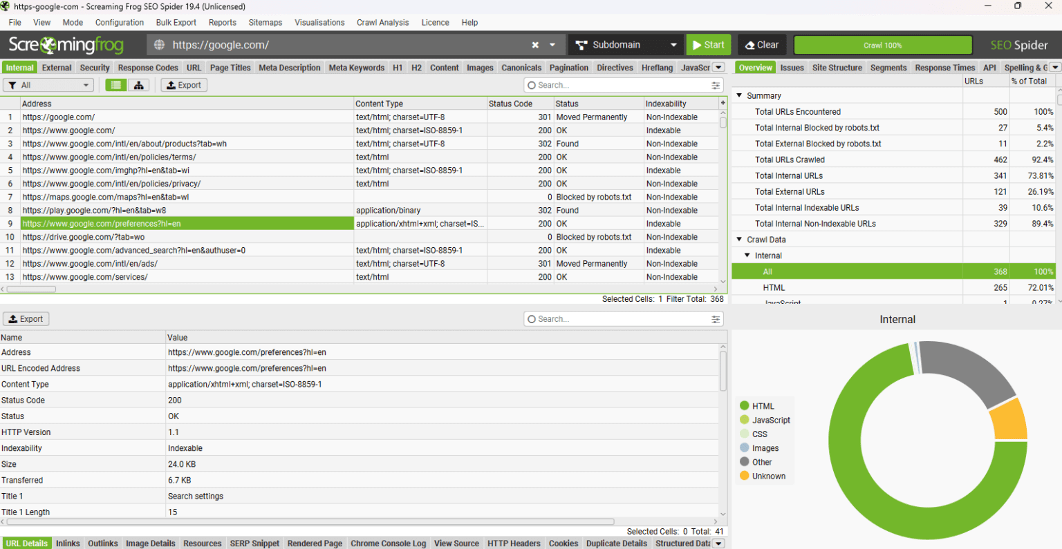
Task: Open the lower search filter options icon
Action: pos(716,319)
